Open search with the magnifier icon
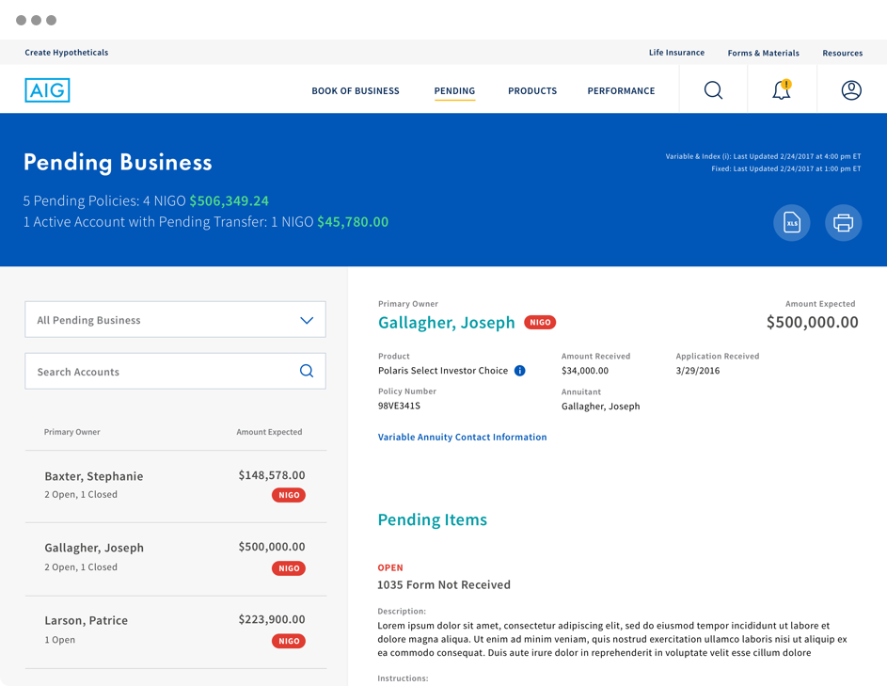The image size is (887, 686). coord(713,90)
